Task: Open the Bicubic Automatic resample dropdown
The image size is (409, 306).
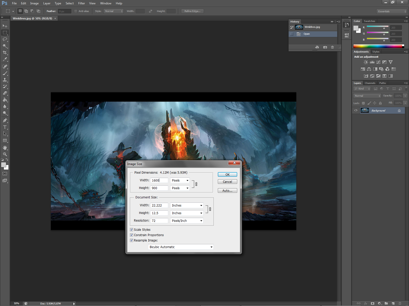Action: (181, 247)
